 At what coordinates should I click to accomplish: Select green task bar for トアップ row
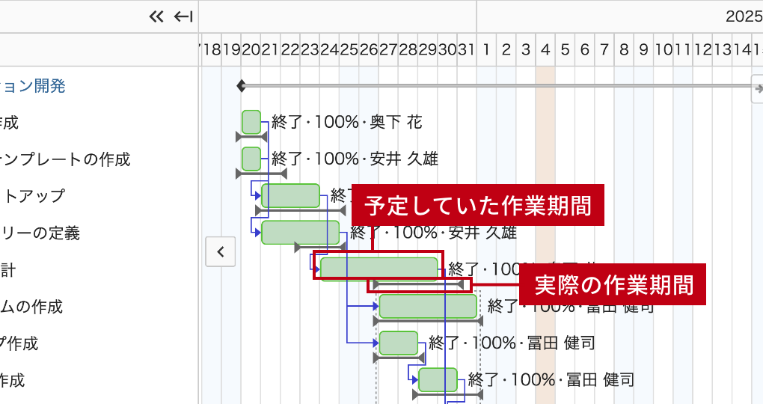[x=290, y=196]
